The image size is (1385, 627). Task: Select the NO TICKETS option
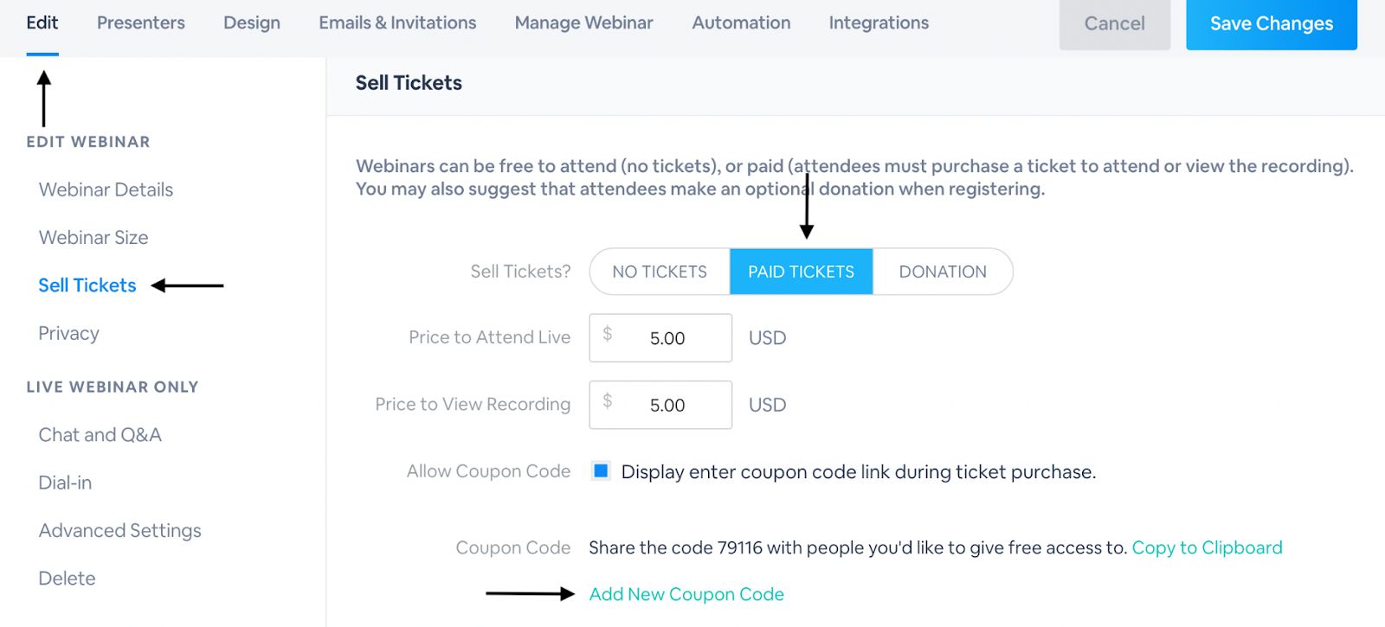pos(660,272)
